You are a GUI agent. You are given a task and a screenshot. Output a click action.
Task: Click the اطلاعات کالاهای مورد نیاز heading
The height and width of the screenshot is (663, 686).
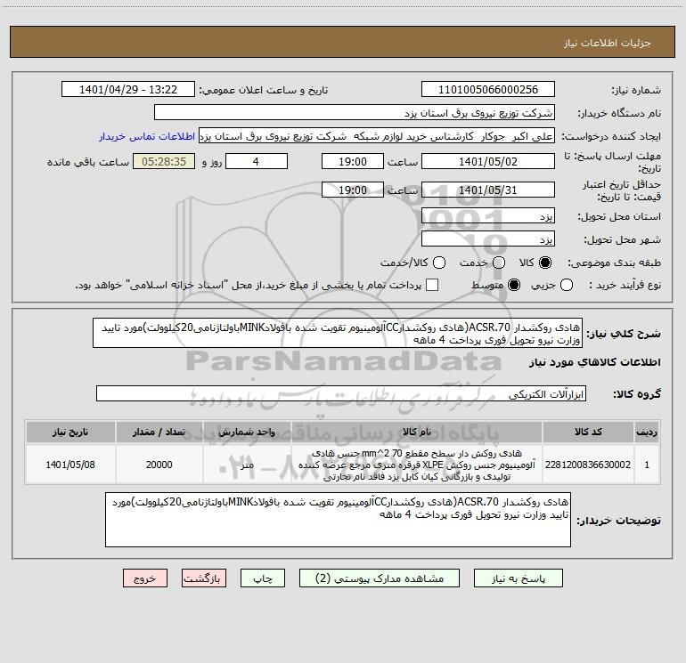(x=594, y=362)
